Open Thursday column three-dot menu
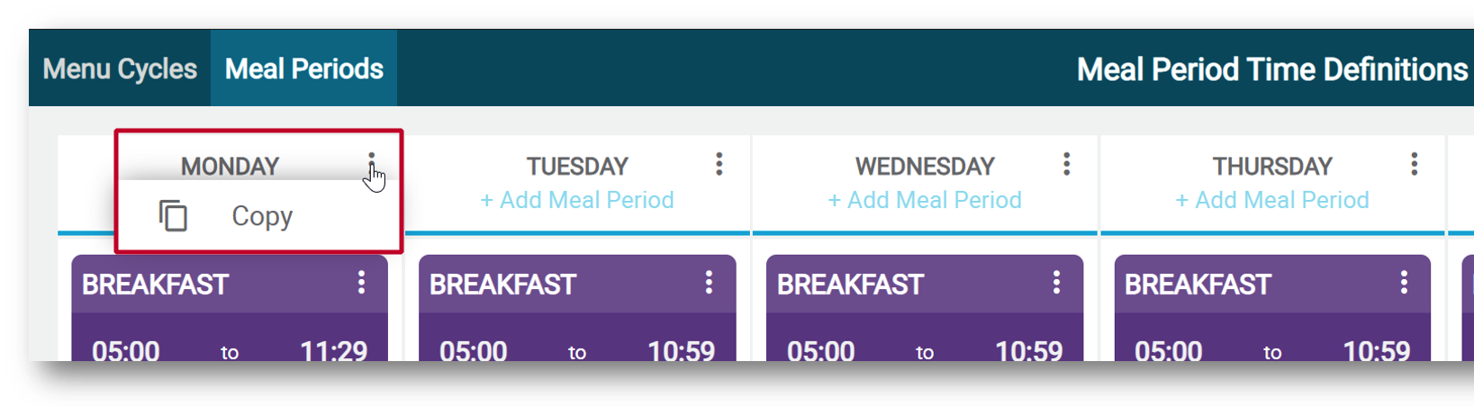 tap(1414, 164)
